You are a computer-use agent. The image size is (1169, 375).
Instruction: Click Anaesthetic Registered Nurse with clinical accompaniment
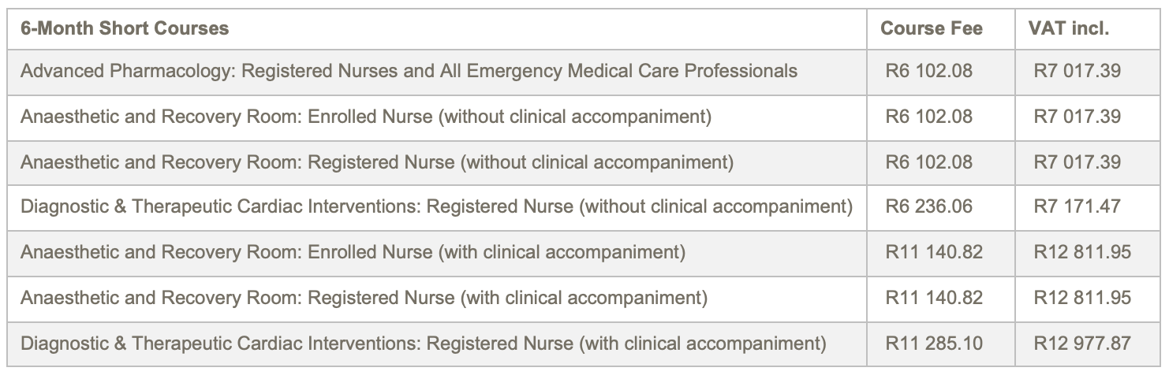click(x=364, y=299)
